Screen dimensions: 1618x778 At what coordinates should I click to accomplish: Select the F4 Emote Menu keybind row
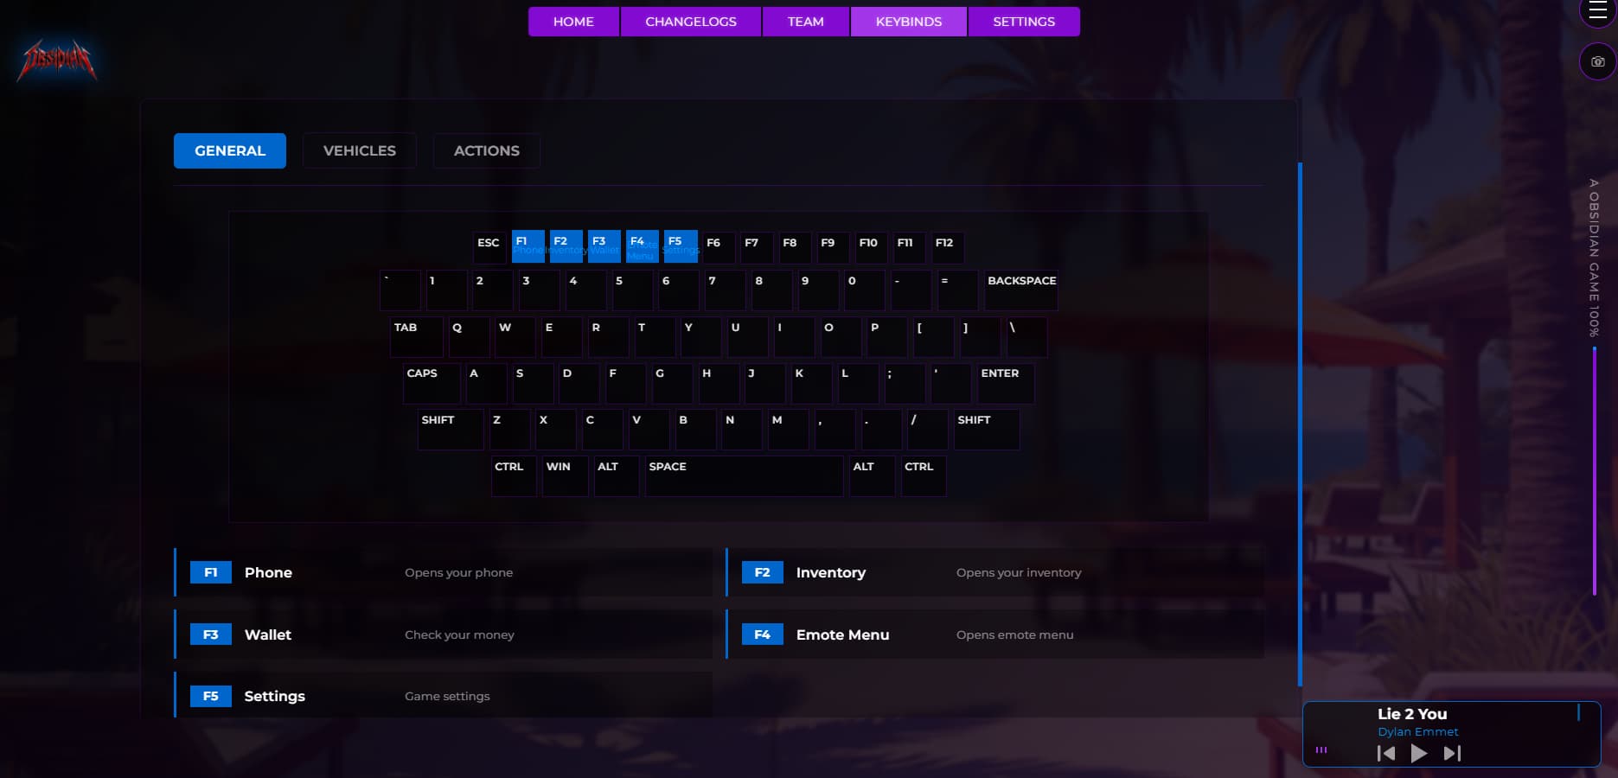pos(995,635)
